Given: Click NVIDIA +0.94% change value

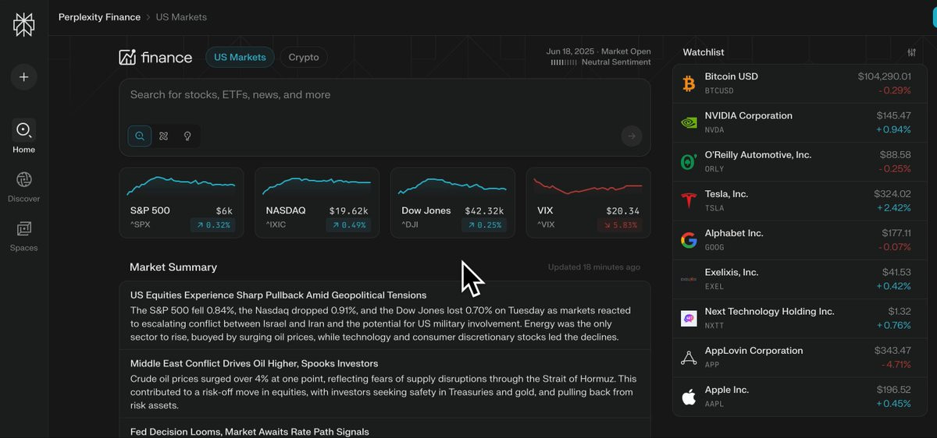Looking at the screenshot, I should point(893,129).
